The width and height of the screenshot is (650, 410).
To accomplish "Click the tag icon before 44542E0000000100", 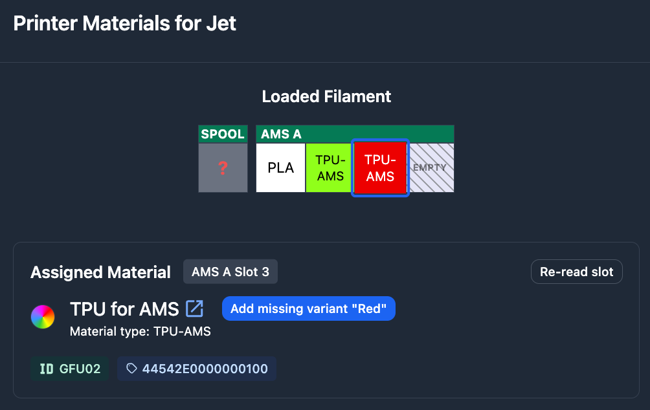I will (132, 369).
